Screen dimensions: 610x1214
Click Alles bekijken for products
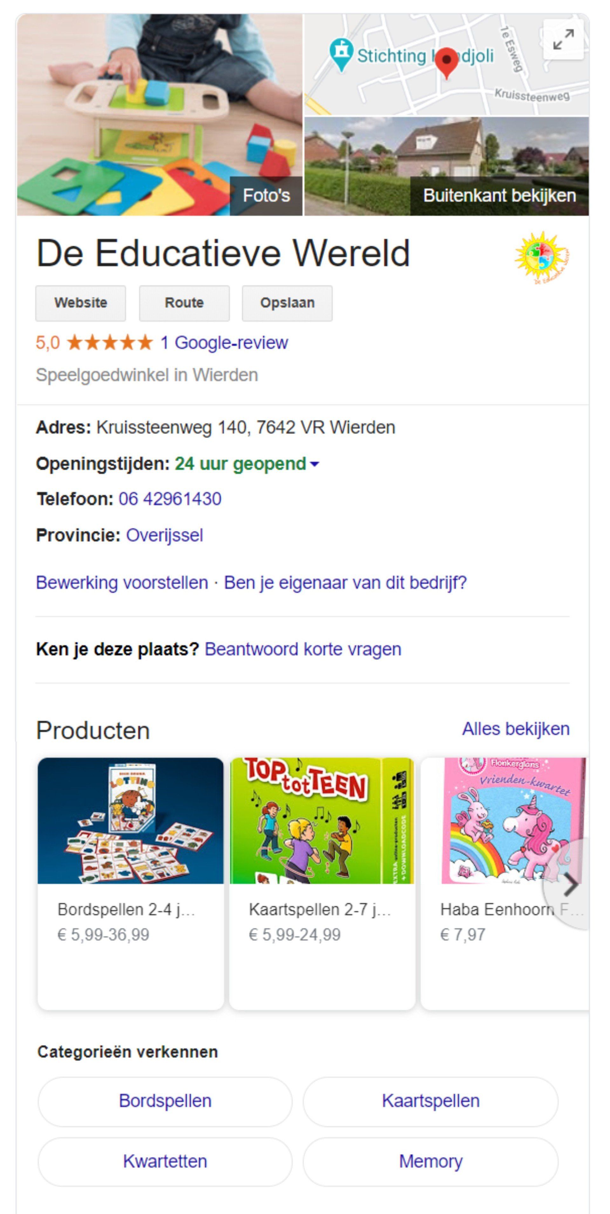pos(515,729)
